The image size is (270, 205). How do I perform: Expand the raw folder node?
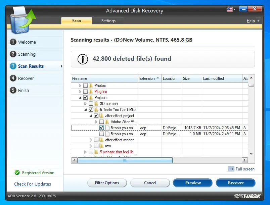click(91, 146)
